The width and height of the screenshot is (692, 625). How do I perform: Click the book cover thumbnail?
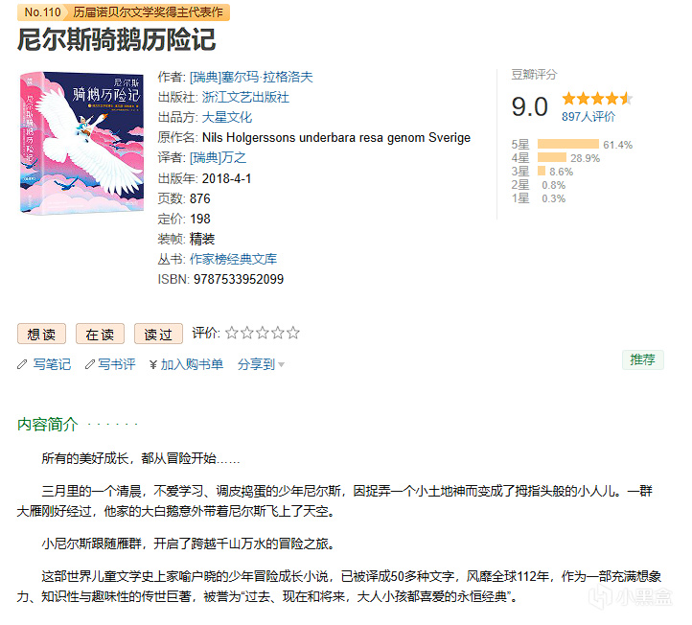(x=82, y=143)
